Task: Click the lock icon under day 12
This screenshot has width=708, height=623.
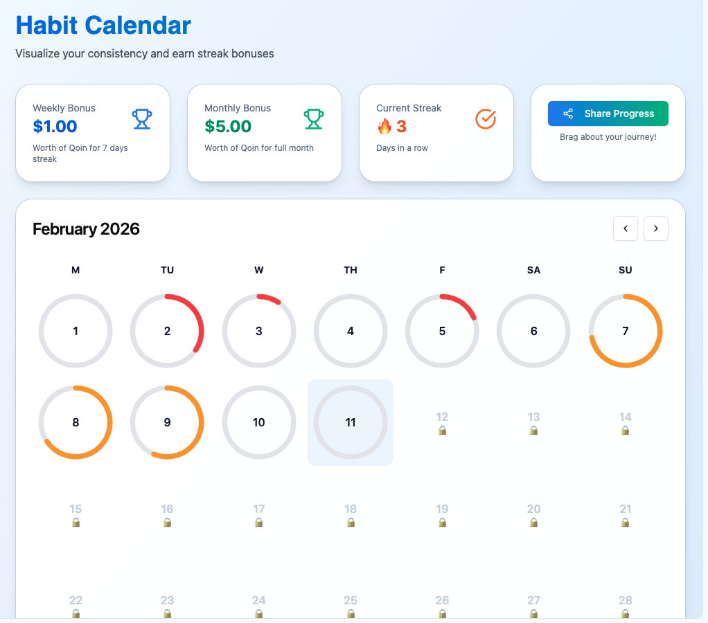Action: [x=442, y=431]
